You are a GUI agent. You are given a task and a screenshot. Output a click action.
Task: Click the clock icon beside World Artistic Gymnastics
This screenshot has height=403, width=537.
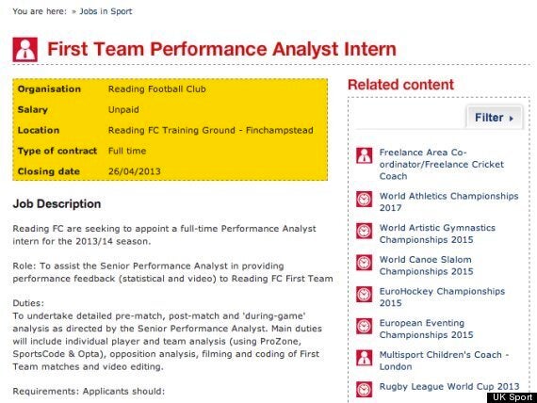pos(364,231)
